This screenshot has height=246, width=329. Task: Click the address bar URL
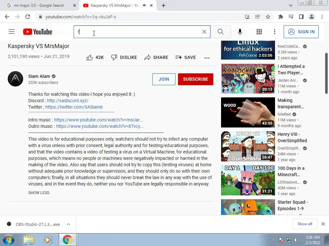[81, 17]
